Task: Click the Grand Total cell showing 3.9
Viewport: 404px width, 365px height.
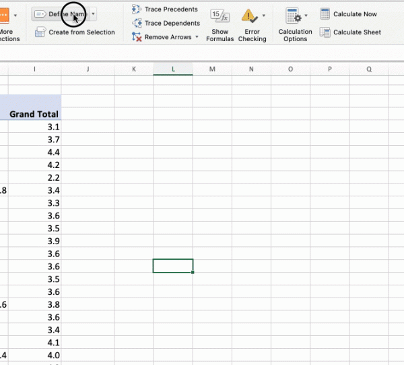Action: pos(34,241)
